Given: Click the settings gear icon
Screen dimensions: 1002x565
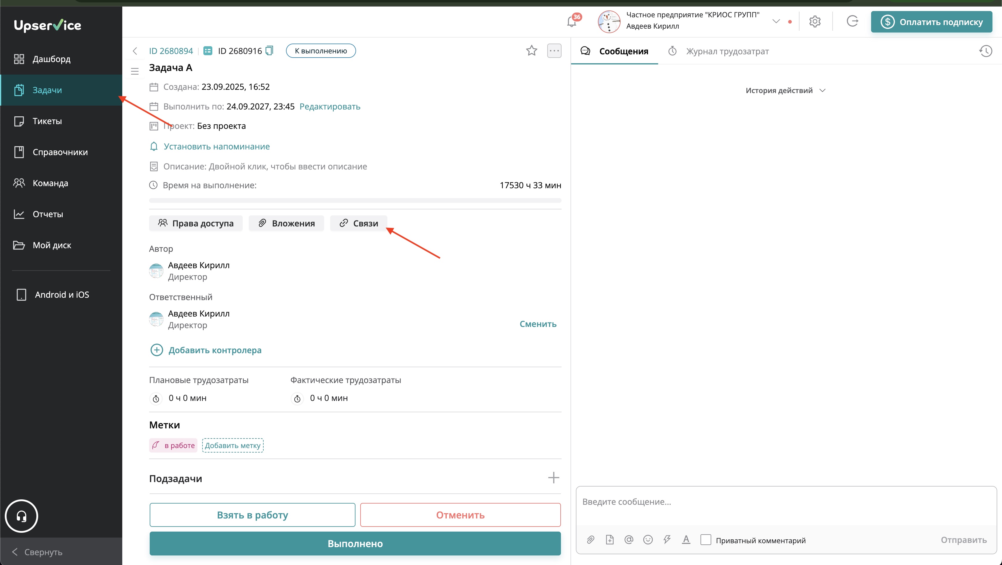Looking at the screenshot, I should tap(814, 21).
